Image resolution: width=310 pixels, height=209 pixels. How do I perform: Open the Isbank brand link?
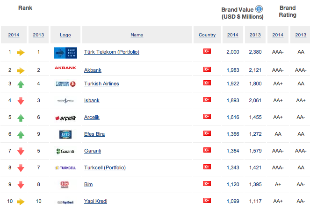[x=92, y=100]
